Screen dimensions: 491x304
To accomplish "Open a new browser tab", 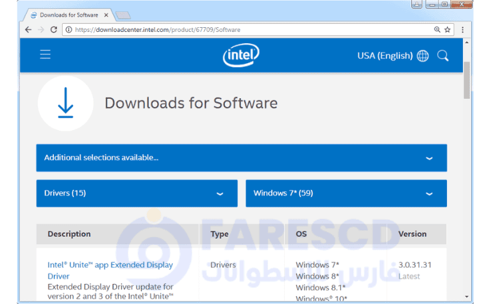I will [122, 15].
